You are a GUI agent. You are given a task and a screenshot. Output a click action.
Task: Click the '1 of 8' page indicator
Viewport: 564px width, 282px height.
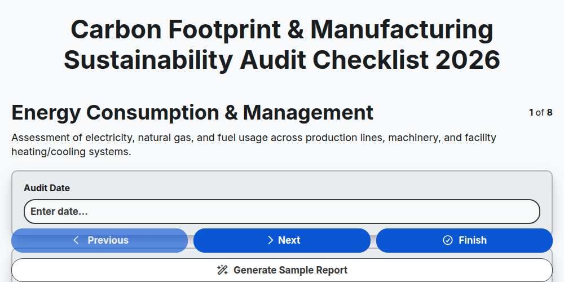pyautogui.click(x=541, y=113)
